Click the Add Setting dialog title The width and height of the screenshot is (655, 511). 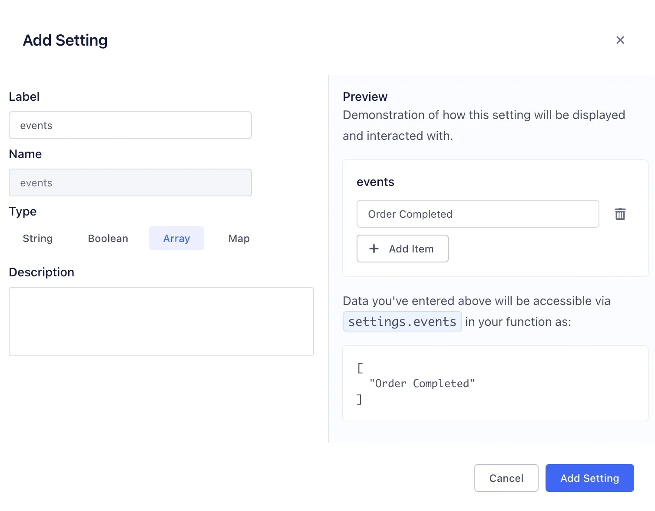point(65,40)
